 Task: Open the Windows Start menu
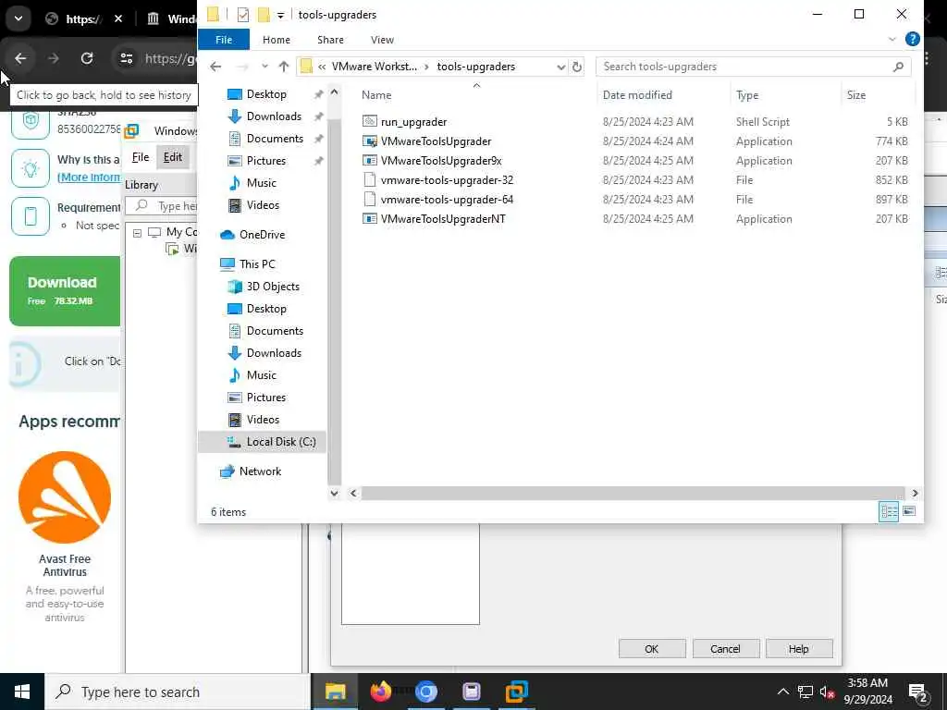click(x=22, y=692)
